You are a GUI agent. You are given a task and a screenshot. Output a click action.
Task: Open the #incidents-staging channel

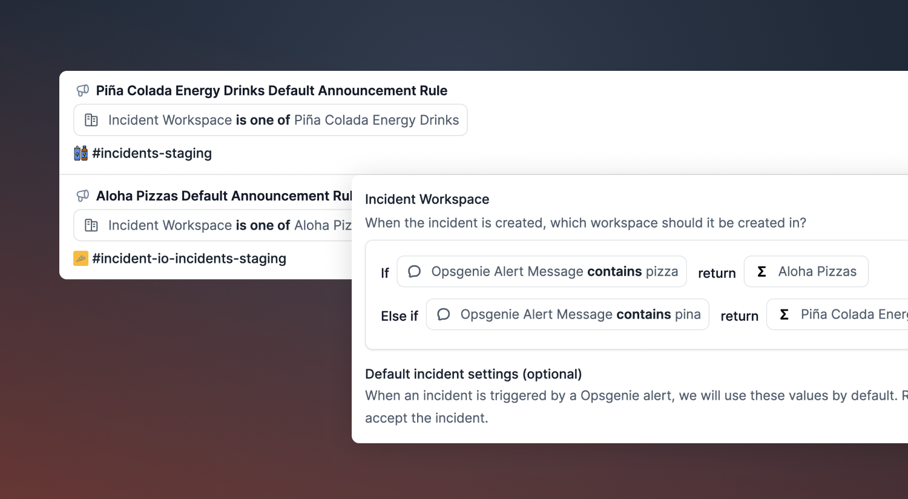click(x=152, y=153)
